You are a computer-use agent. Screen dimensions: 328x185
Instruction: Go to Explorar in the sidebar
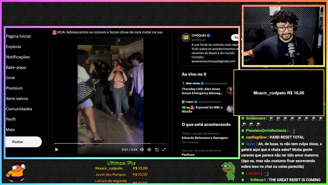pyautogui.click(x=14, y=47)
